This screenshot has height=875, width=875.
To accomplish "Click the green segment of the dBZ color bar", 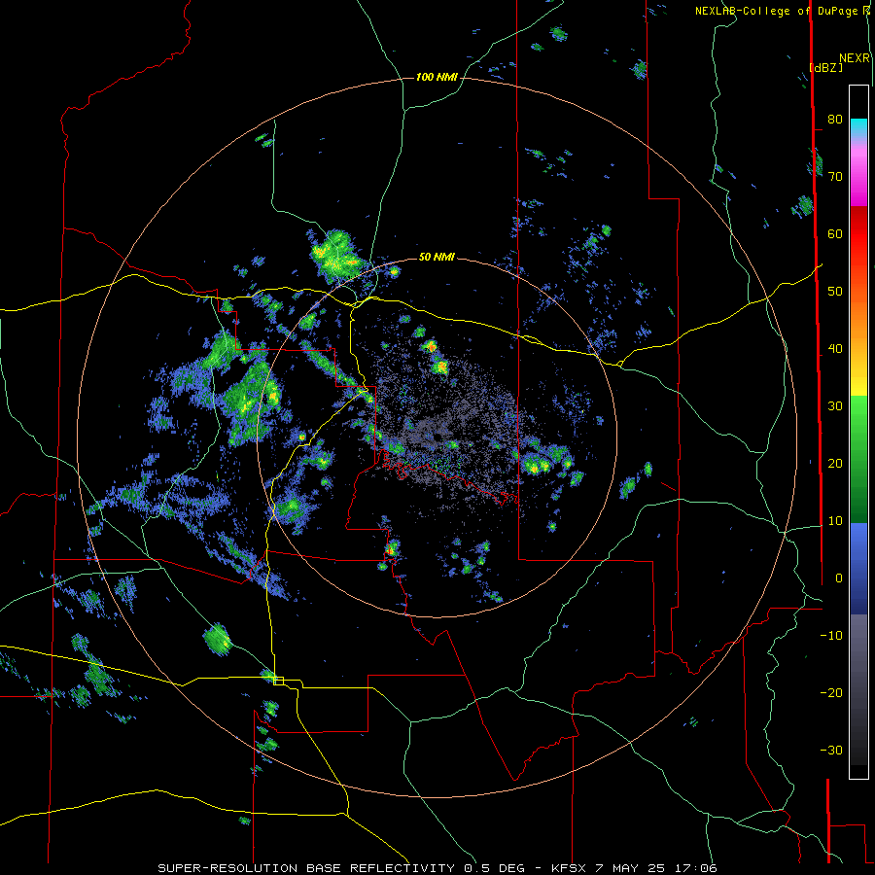I will [858, 459].
